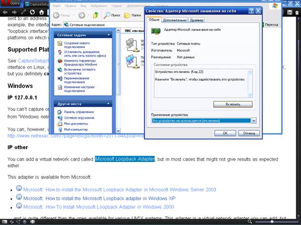The image size is (301, 225).
Task: Open the Избранное menu
Action: click(99, 6)
